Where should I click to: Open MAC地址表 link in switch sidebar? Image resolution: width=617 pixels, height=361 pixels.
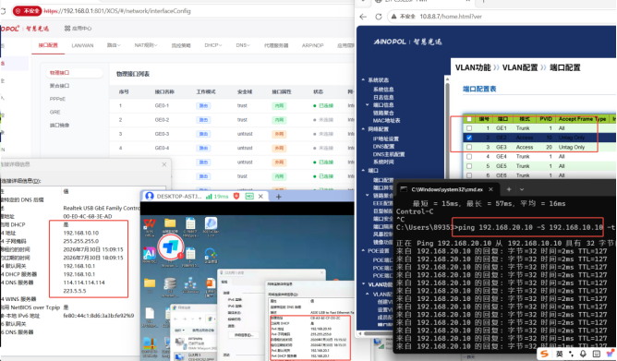386,121
